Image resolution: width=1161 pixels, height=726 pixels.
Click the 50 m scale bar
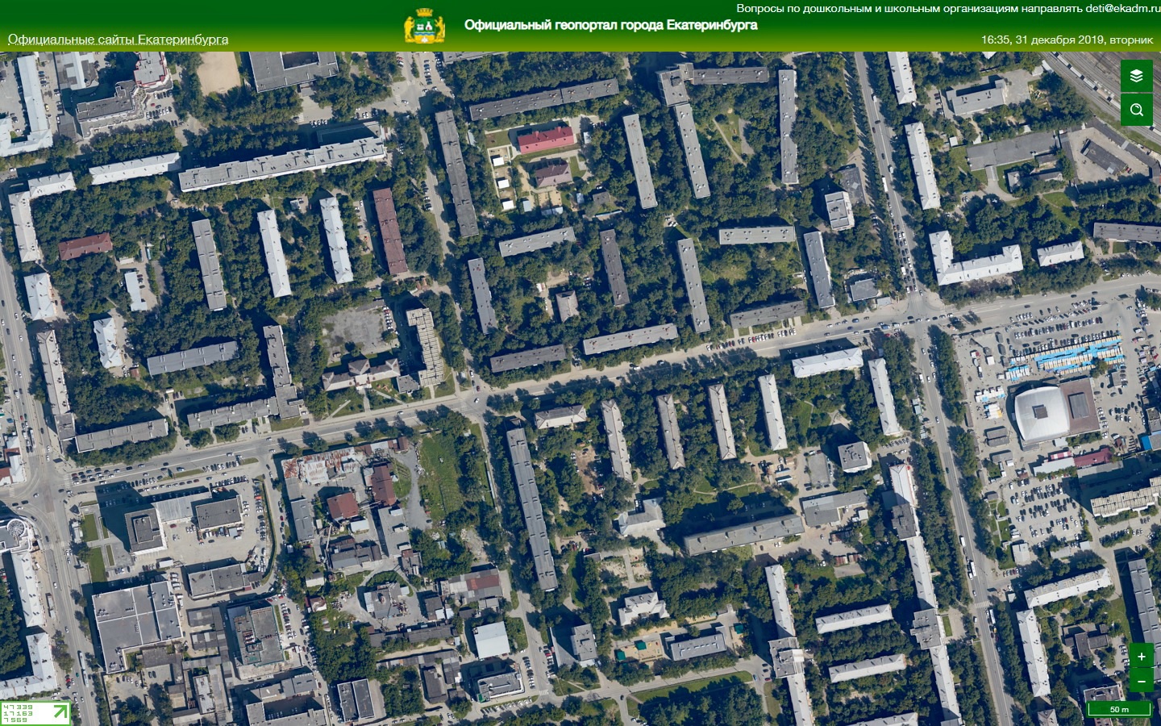(1119, 709)
